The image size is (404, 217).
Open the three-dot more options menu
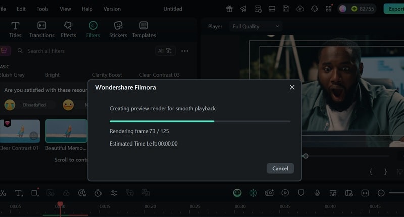tap(185, 51)
